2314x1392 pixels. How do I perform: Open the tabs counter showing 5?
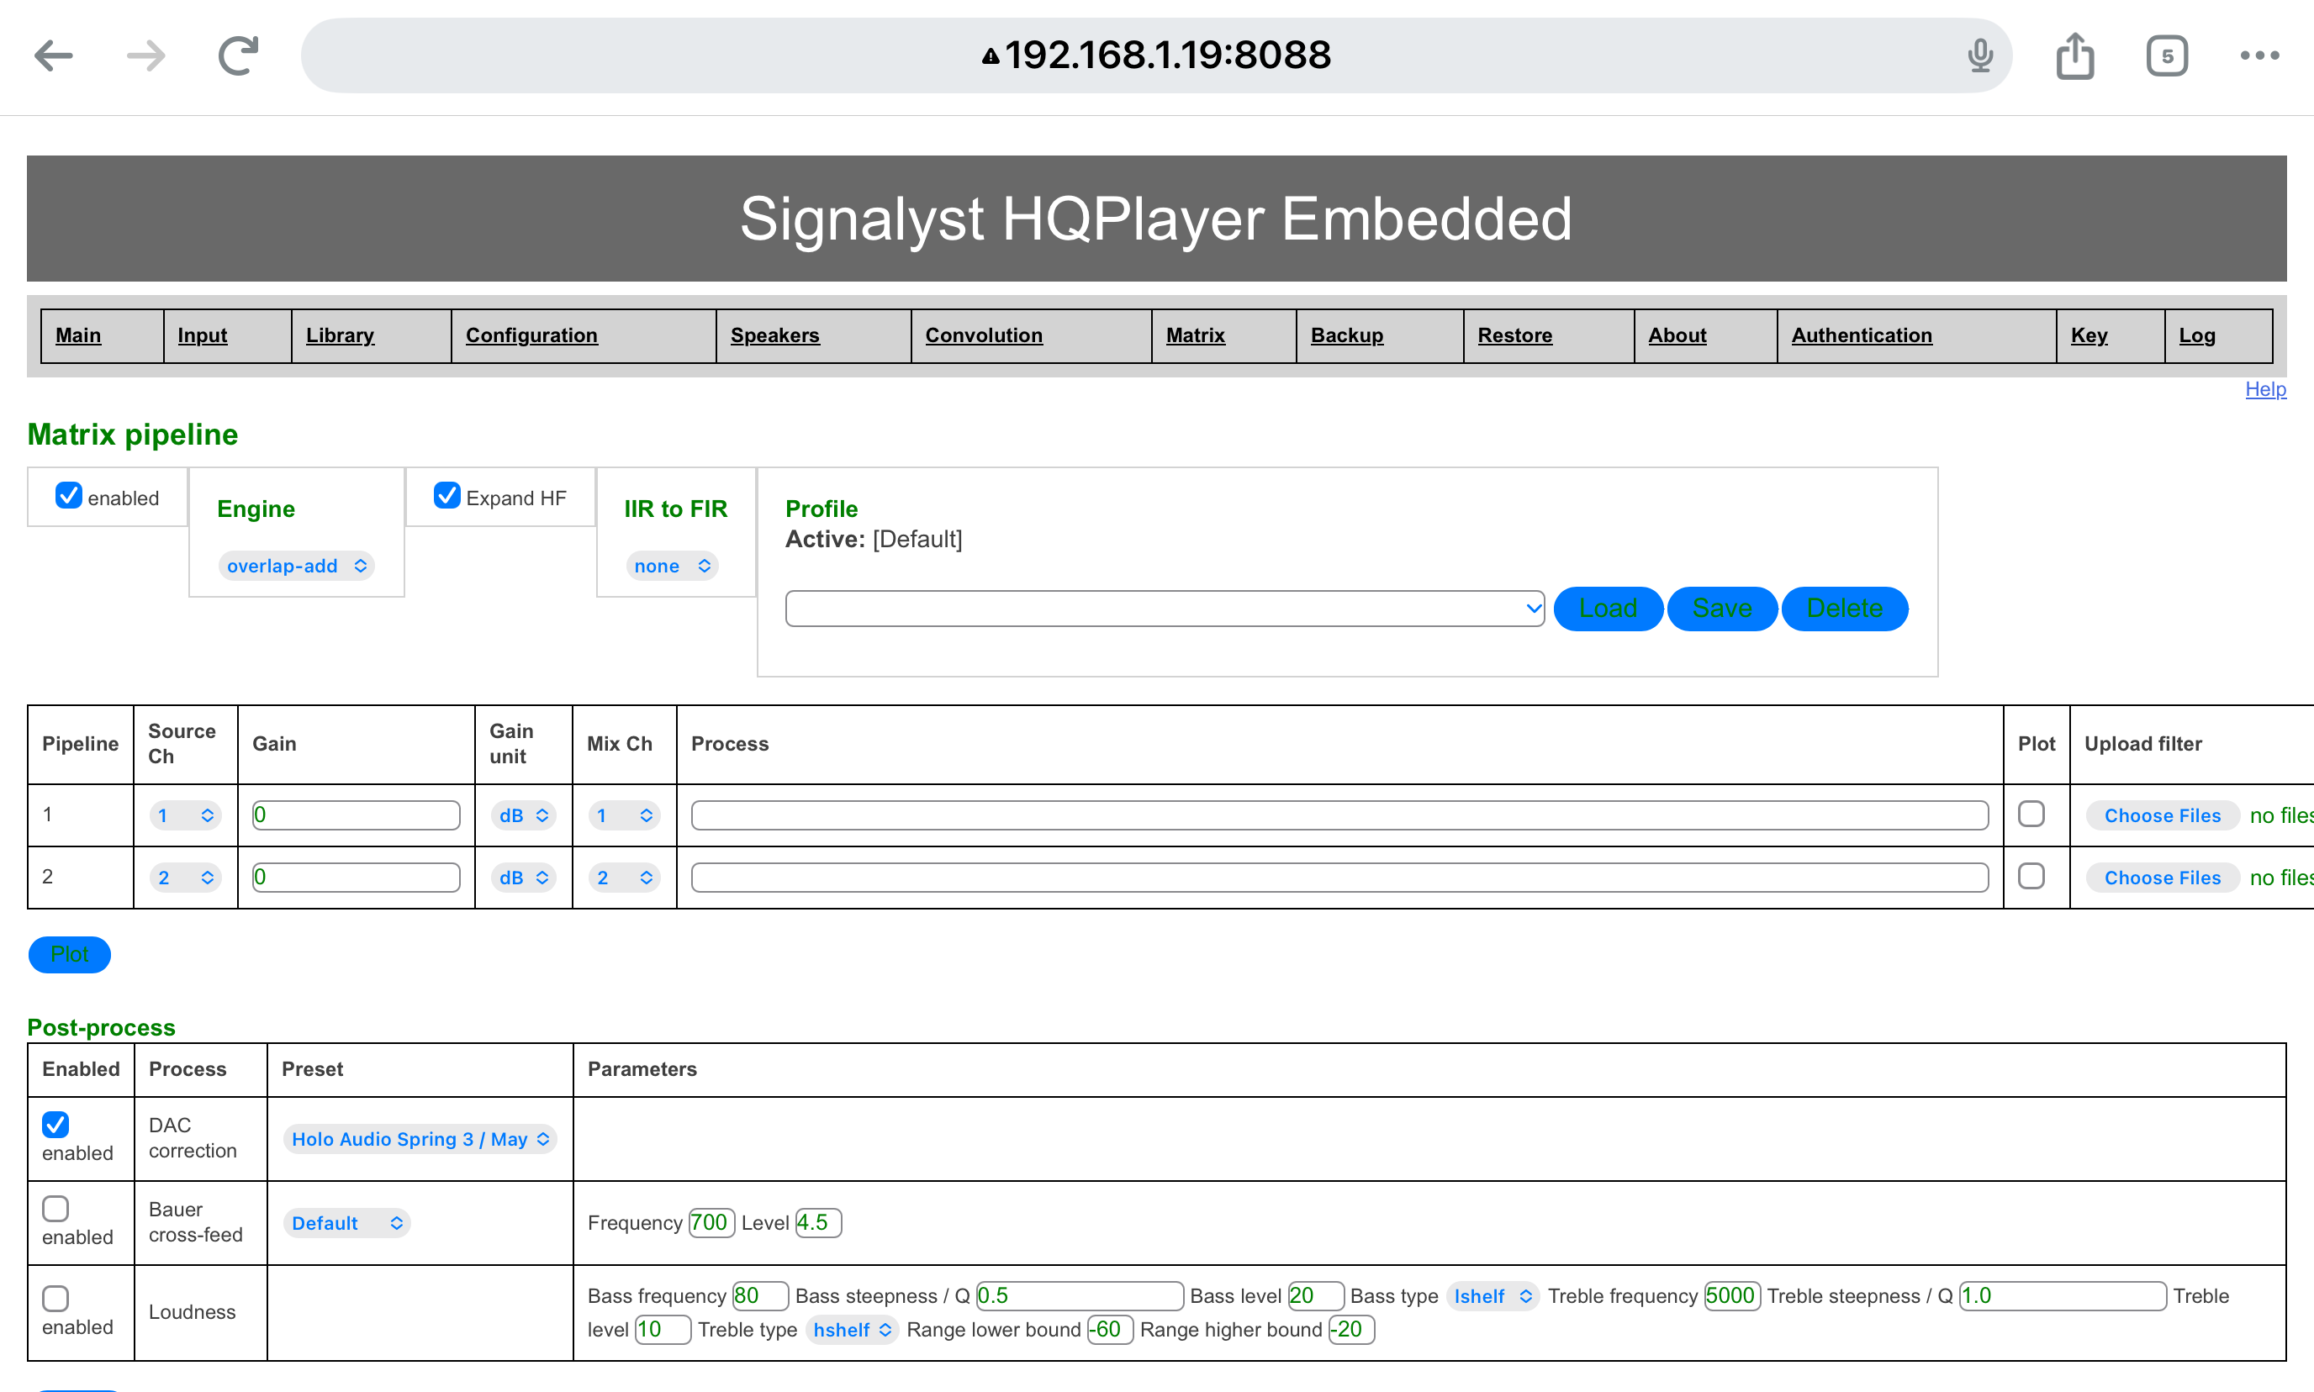coord(2167,55)
